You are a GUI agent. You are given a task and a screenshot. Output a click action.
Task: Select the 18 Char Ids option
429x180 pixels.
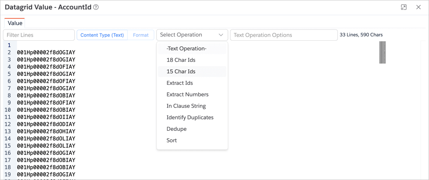click(181, 60)
